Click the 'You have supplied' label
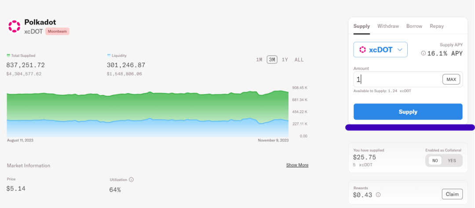 pos(369,150)
